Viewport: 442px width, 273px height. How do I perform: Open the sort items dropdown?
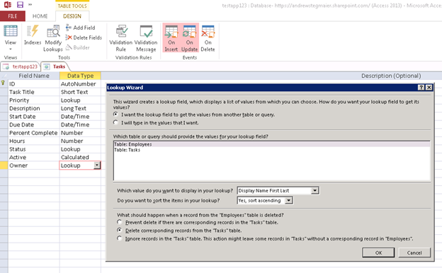pos(289,200)
